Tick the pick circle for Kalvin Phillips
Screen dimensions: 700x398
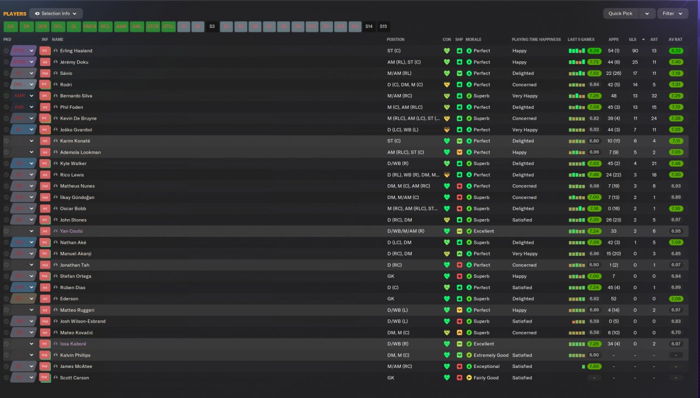click(x=7, y=355)
